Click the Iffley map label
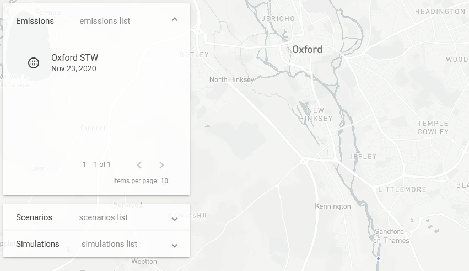Image resolution: width=469 pixels, height=271 pixels. pyautogui.click(x=363, y=157)
